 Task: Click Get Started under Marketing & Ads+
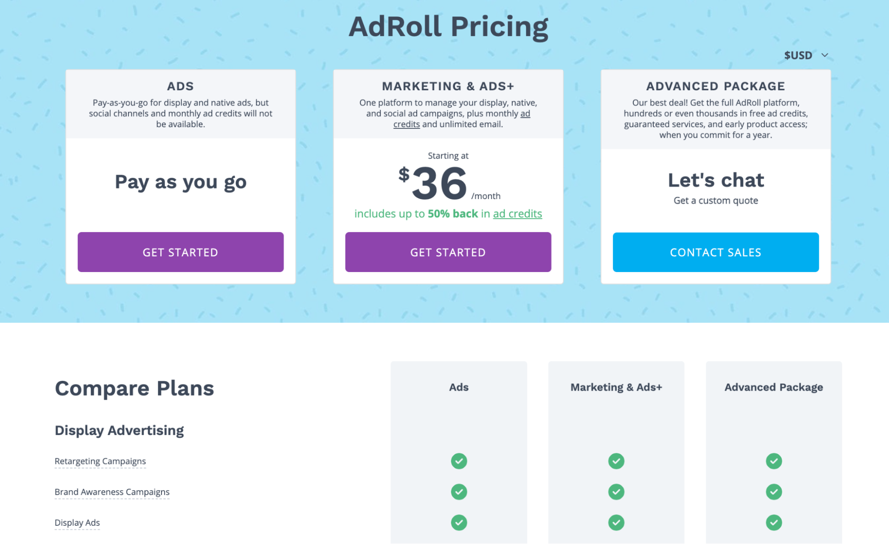click(x=448, y=252)
